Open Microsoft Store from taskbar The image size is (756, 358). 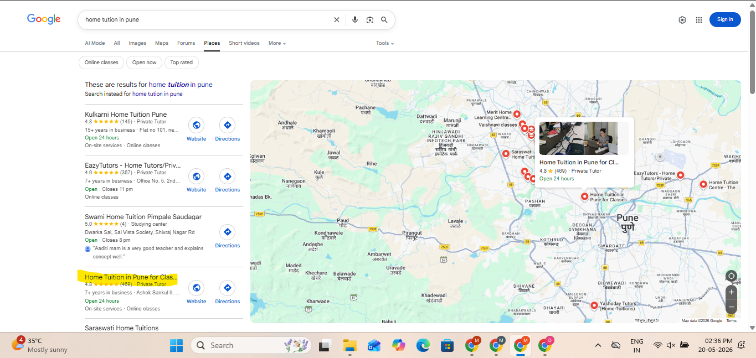pos(448,345)
